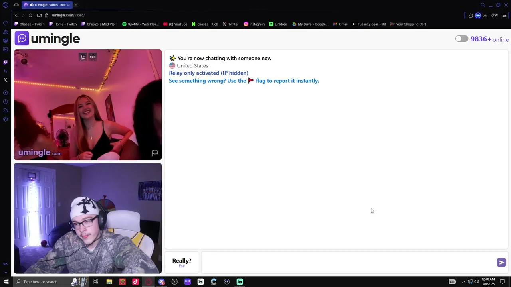
Task: Show hidden tray icons chevron
Action: 464,282
